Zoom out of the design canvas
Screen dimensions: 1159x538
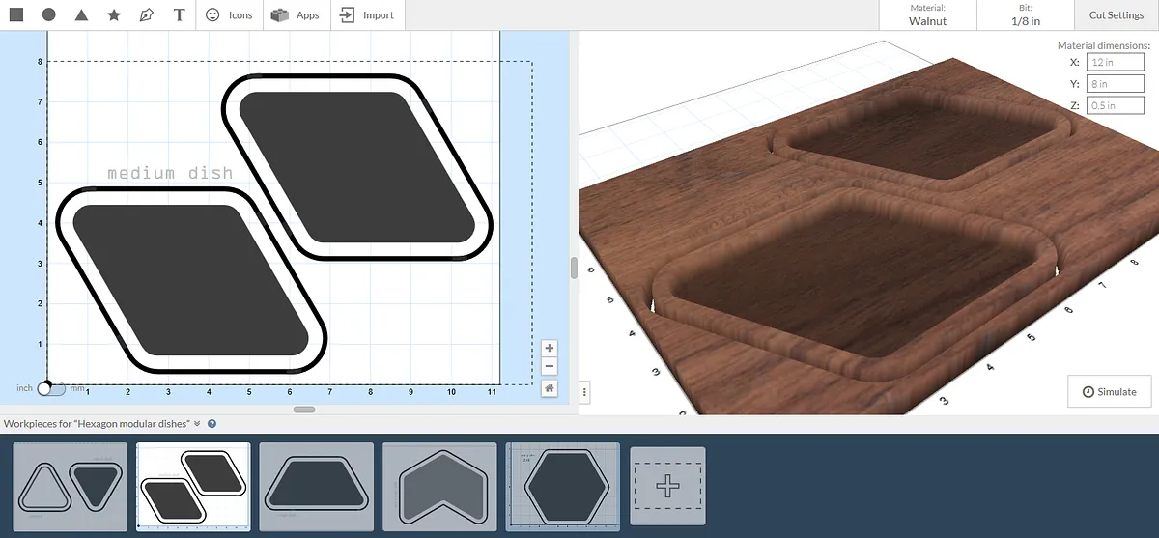point(549,366)
